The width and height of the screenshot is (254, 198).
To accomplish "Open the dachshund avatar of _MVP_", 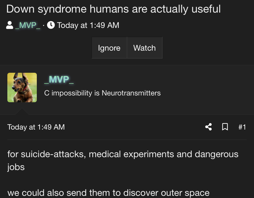I will click(x=22, y=87).
